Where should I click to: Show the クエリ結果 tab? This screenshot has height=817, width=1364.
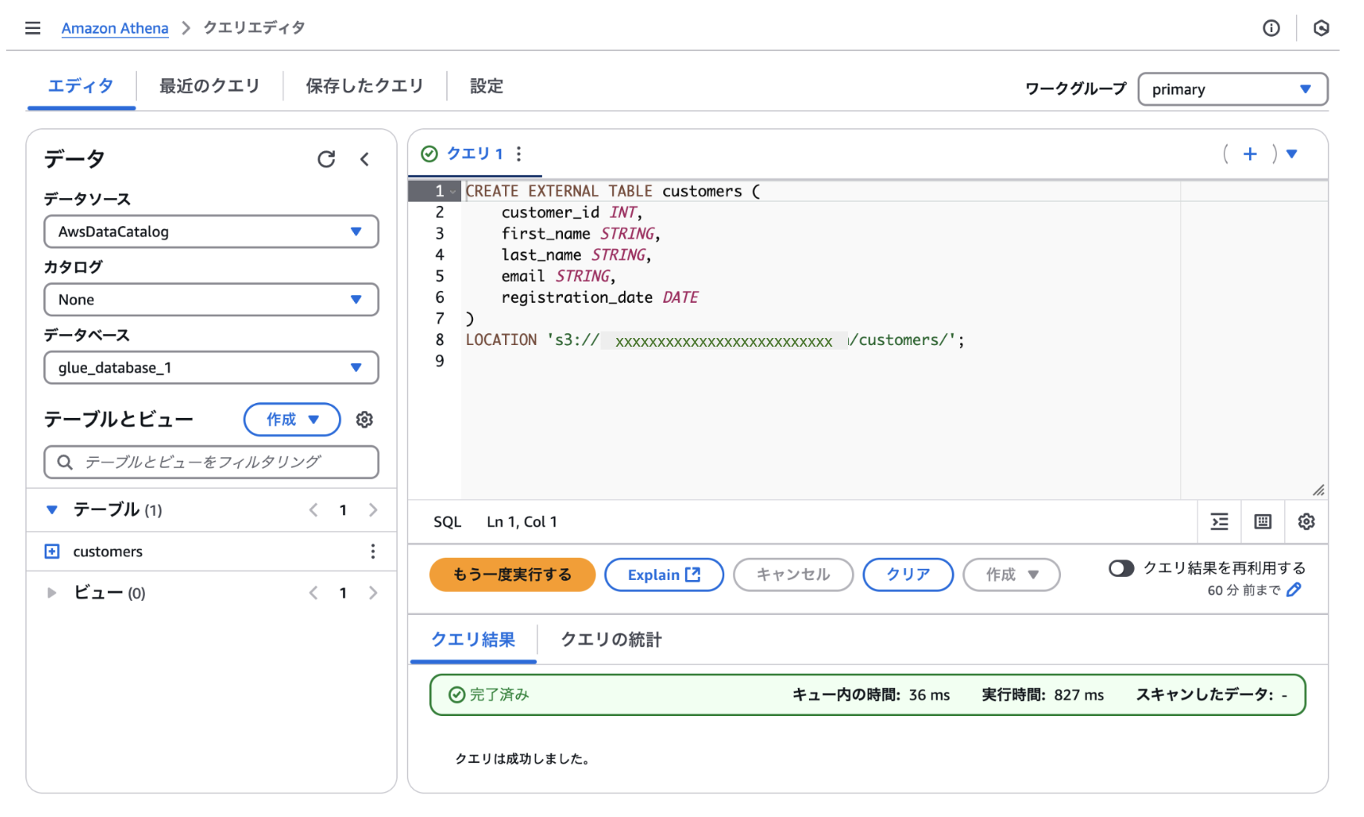pos(473,640)
